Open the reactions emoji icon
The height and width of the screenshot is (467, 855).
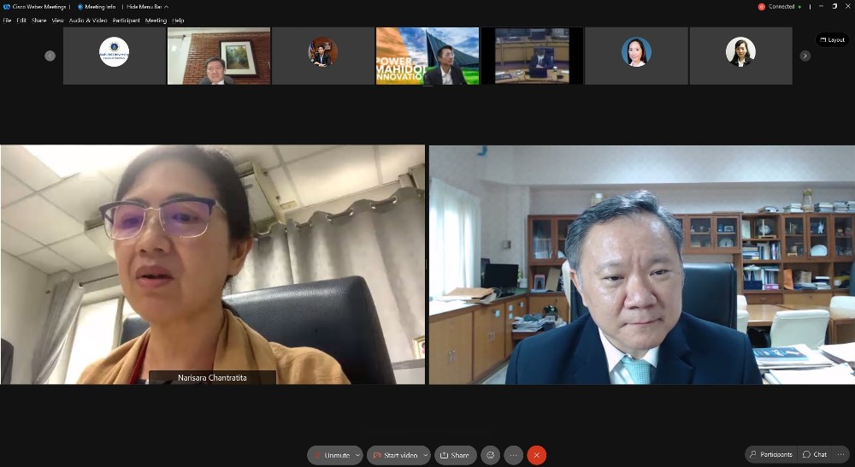click(x=491, y=455)
